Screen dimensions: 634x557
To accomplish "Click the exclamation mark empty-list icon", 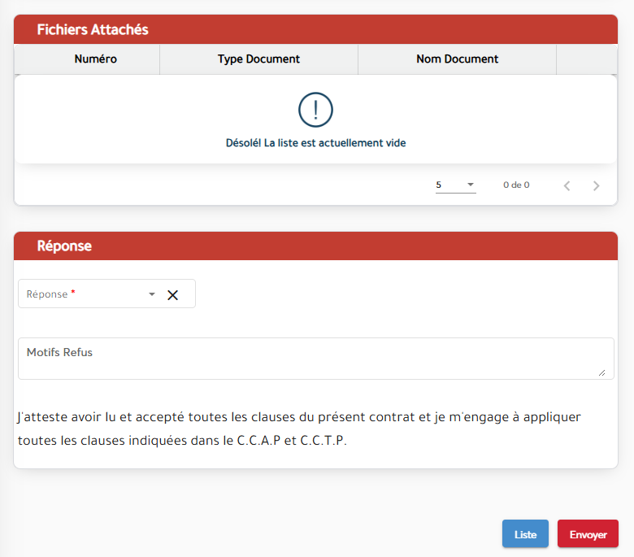I will [x=315, y=110].
